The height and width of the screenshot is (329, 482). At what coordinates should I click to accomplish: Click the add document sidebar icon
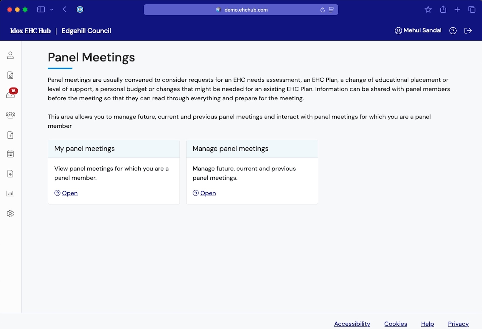tap(10, 135)
